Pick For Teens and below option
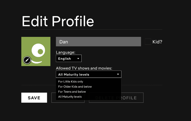Image resolution: width=191 pixels, height=121 pixels. (x=72, y=92)
